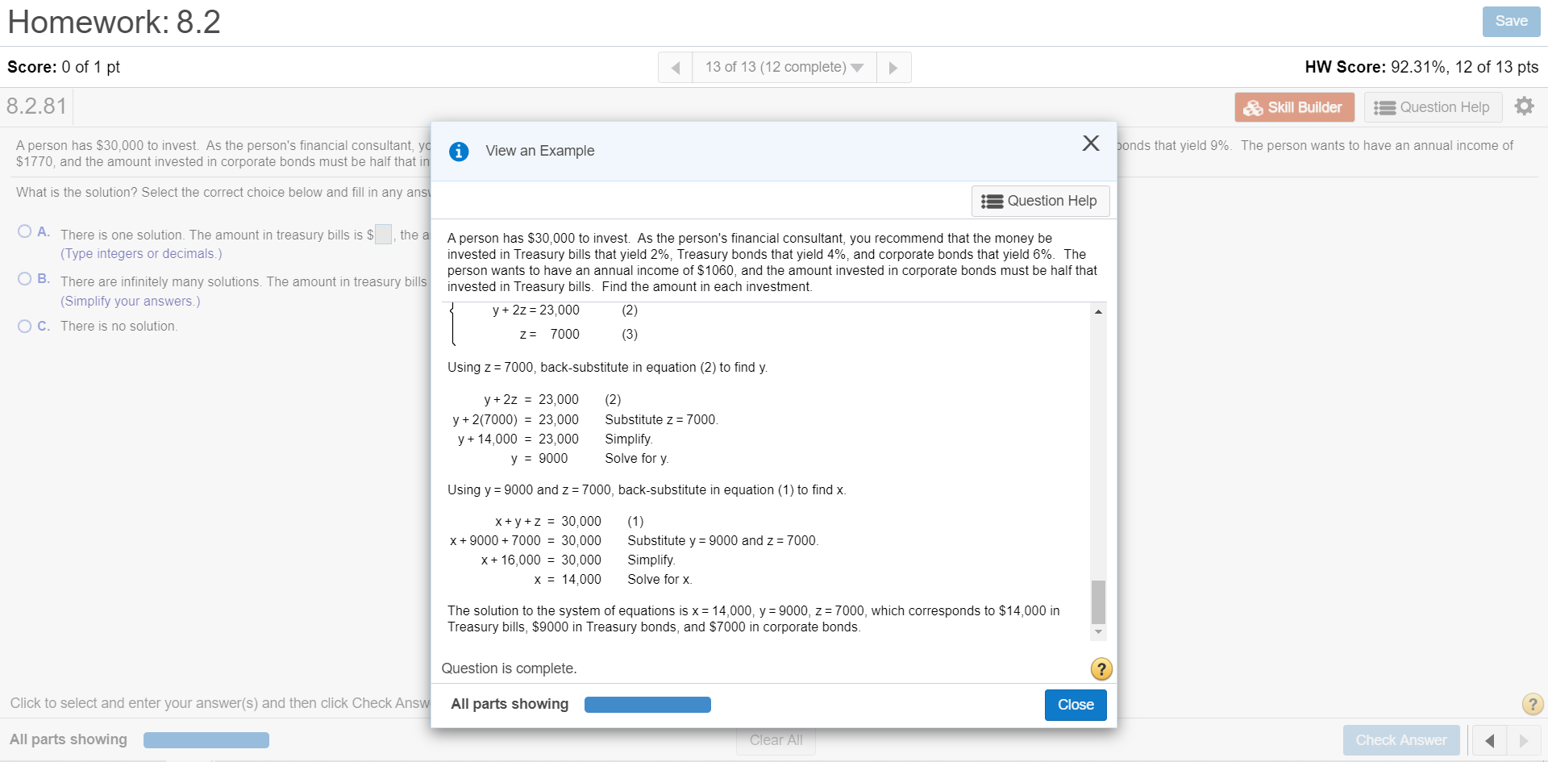Open the settings gear icon
The width and height of the screenshot is (1548, 762).
pyautogui.click(x=1524, y=106)
